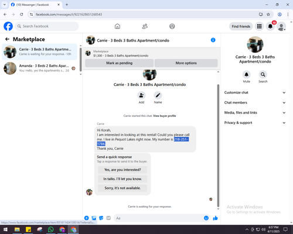
Task: Open a new browser tab
Action: tap(67, 5)
